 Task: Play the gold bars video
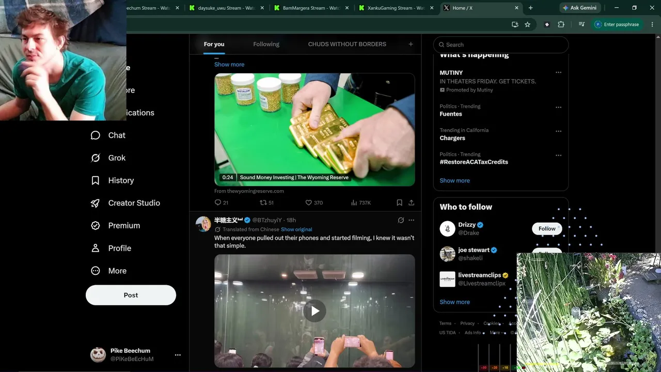pos(314,130)
